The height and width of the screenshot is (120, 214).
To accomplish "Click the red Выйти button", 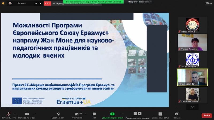I will 207,115.
